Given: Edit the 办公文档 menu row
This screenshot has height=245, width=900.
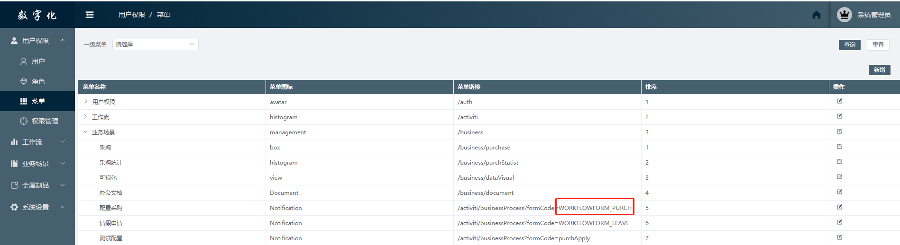Looking at the screenshot, I should point(839,192).
